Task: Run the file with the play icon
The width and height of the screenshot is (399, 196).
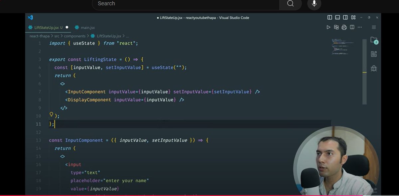Action: [x=329, y=27]
